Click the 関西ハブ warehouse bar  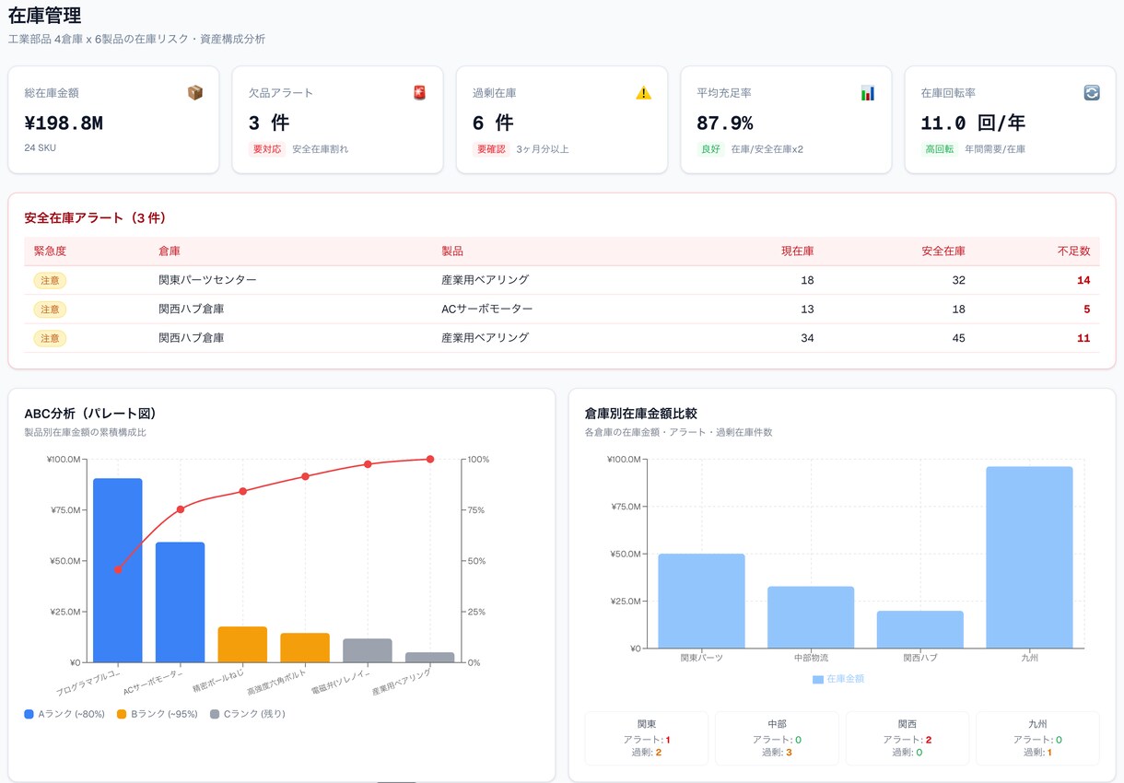pyautogui.click(x=920, y=630)
